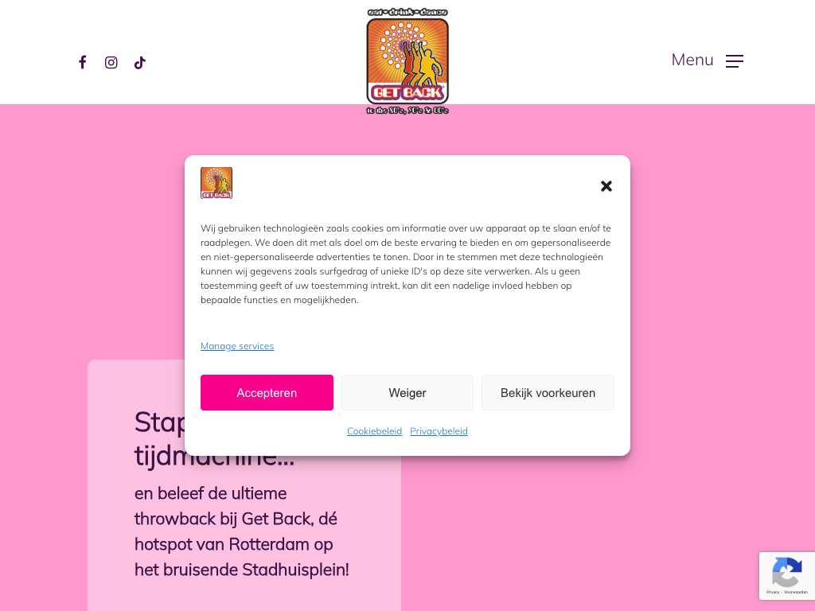Open the Privacybeleid link
The width and height of the screenshot is (815, 611).
pos(439,431)
